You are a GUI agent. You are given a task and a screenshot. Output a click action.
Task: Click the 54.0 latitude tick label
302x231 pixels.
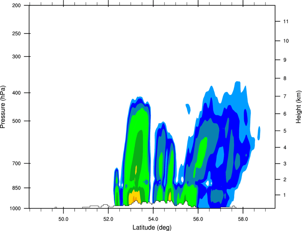[153, 219]
